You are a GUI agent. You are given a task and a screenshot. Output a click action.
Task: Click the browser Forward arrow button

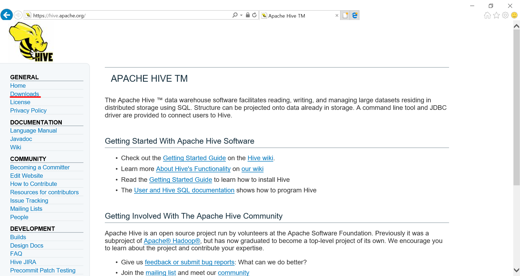[x=18, y=15]
